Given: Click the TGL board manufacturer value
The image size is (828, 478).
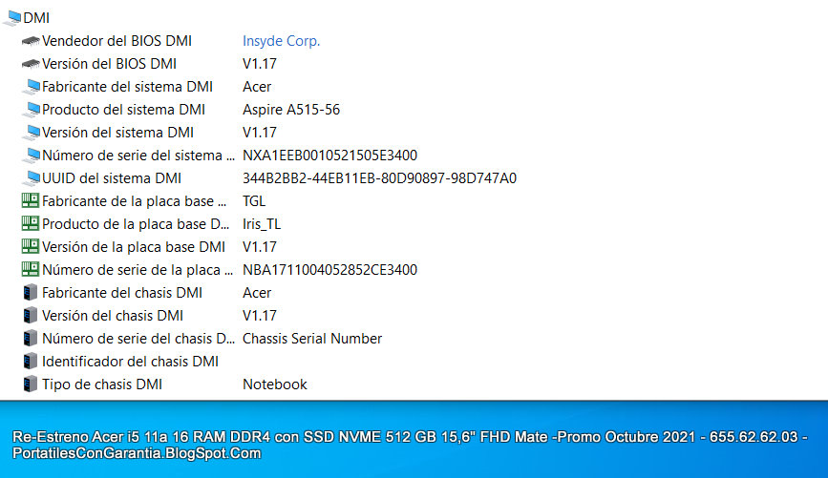Looking at the screenshot, I should (254, 201).
